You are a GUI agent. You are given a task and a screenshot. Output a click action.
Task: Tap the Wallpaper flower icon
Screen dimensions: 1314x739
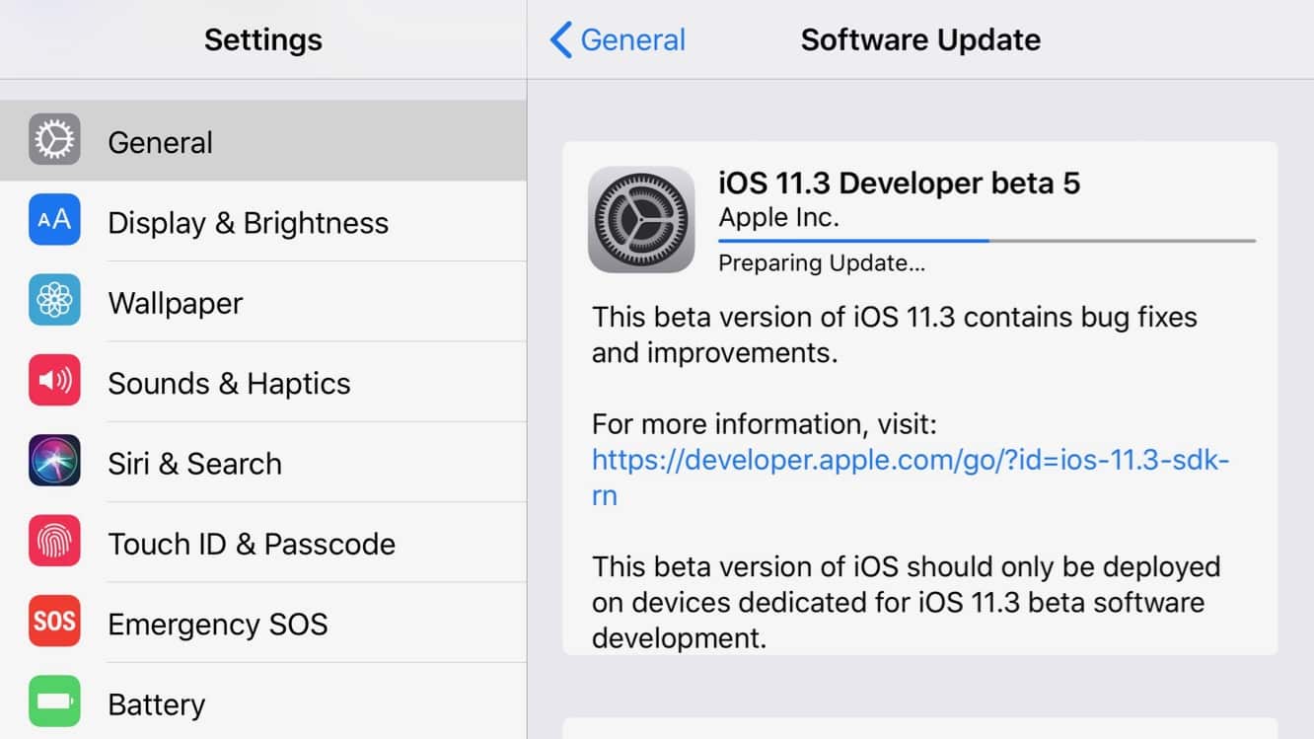tap(54, 301)
